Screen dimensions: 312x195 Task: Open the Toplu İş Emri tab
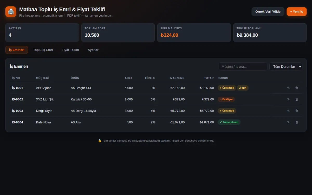pos(43,50)
